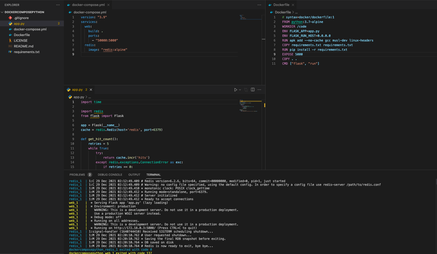Click the key icon beside LICENSE
Image resolution: width=437 pixels, height=254 pixels.
click(10, 40)
